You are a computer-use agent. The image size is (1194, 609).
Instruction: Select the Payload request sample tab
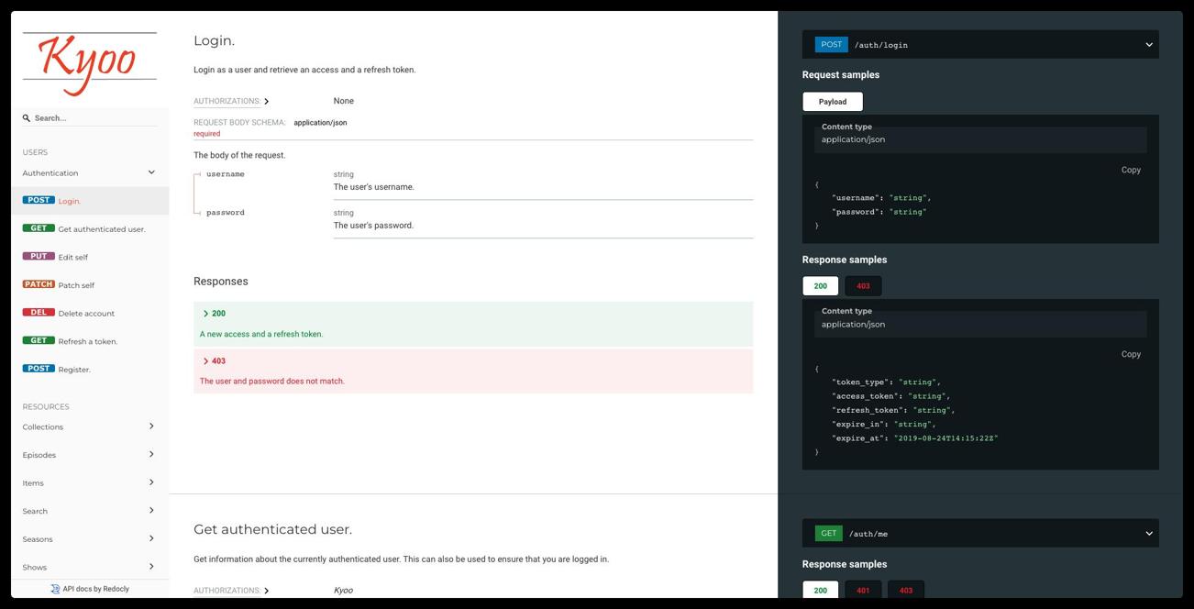coord(832,102)
